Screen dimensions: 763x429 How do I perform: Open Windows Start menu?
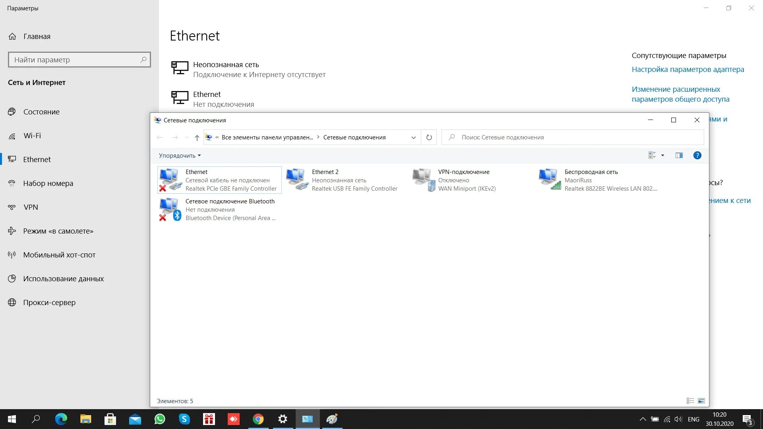(x=12, y=419)
